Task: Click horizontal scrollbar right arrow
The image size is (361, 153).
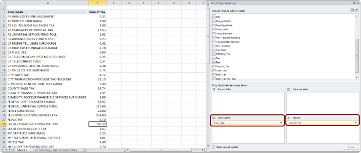Action: tap(202, 150)
